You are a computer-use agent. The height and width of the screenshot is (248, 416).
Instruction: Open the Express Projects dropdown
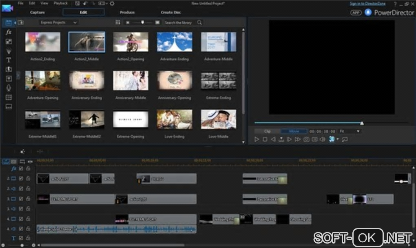click(x=58, y=22)
